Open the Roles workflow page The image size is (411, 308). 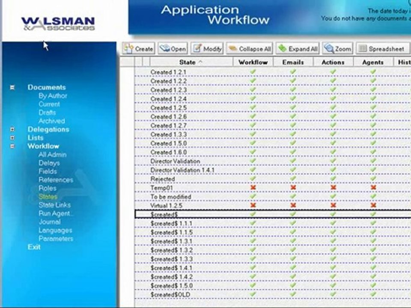tap(48, 188)
